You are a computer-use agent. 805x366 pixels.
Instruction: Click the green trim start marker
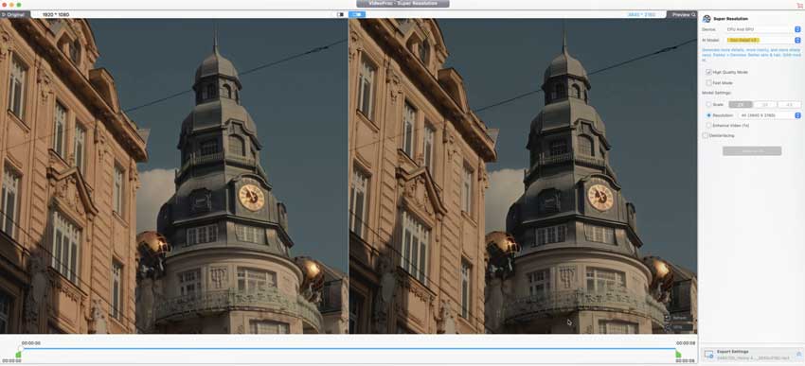coord(19,355)
